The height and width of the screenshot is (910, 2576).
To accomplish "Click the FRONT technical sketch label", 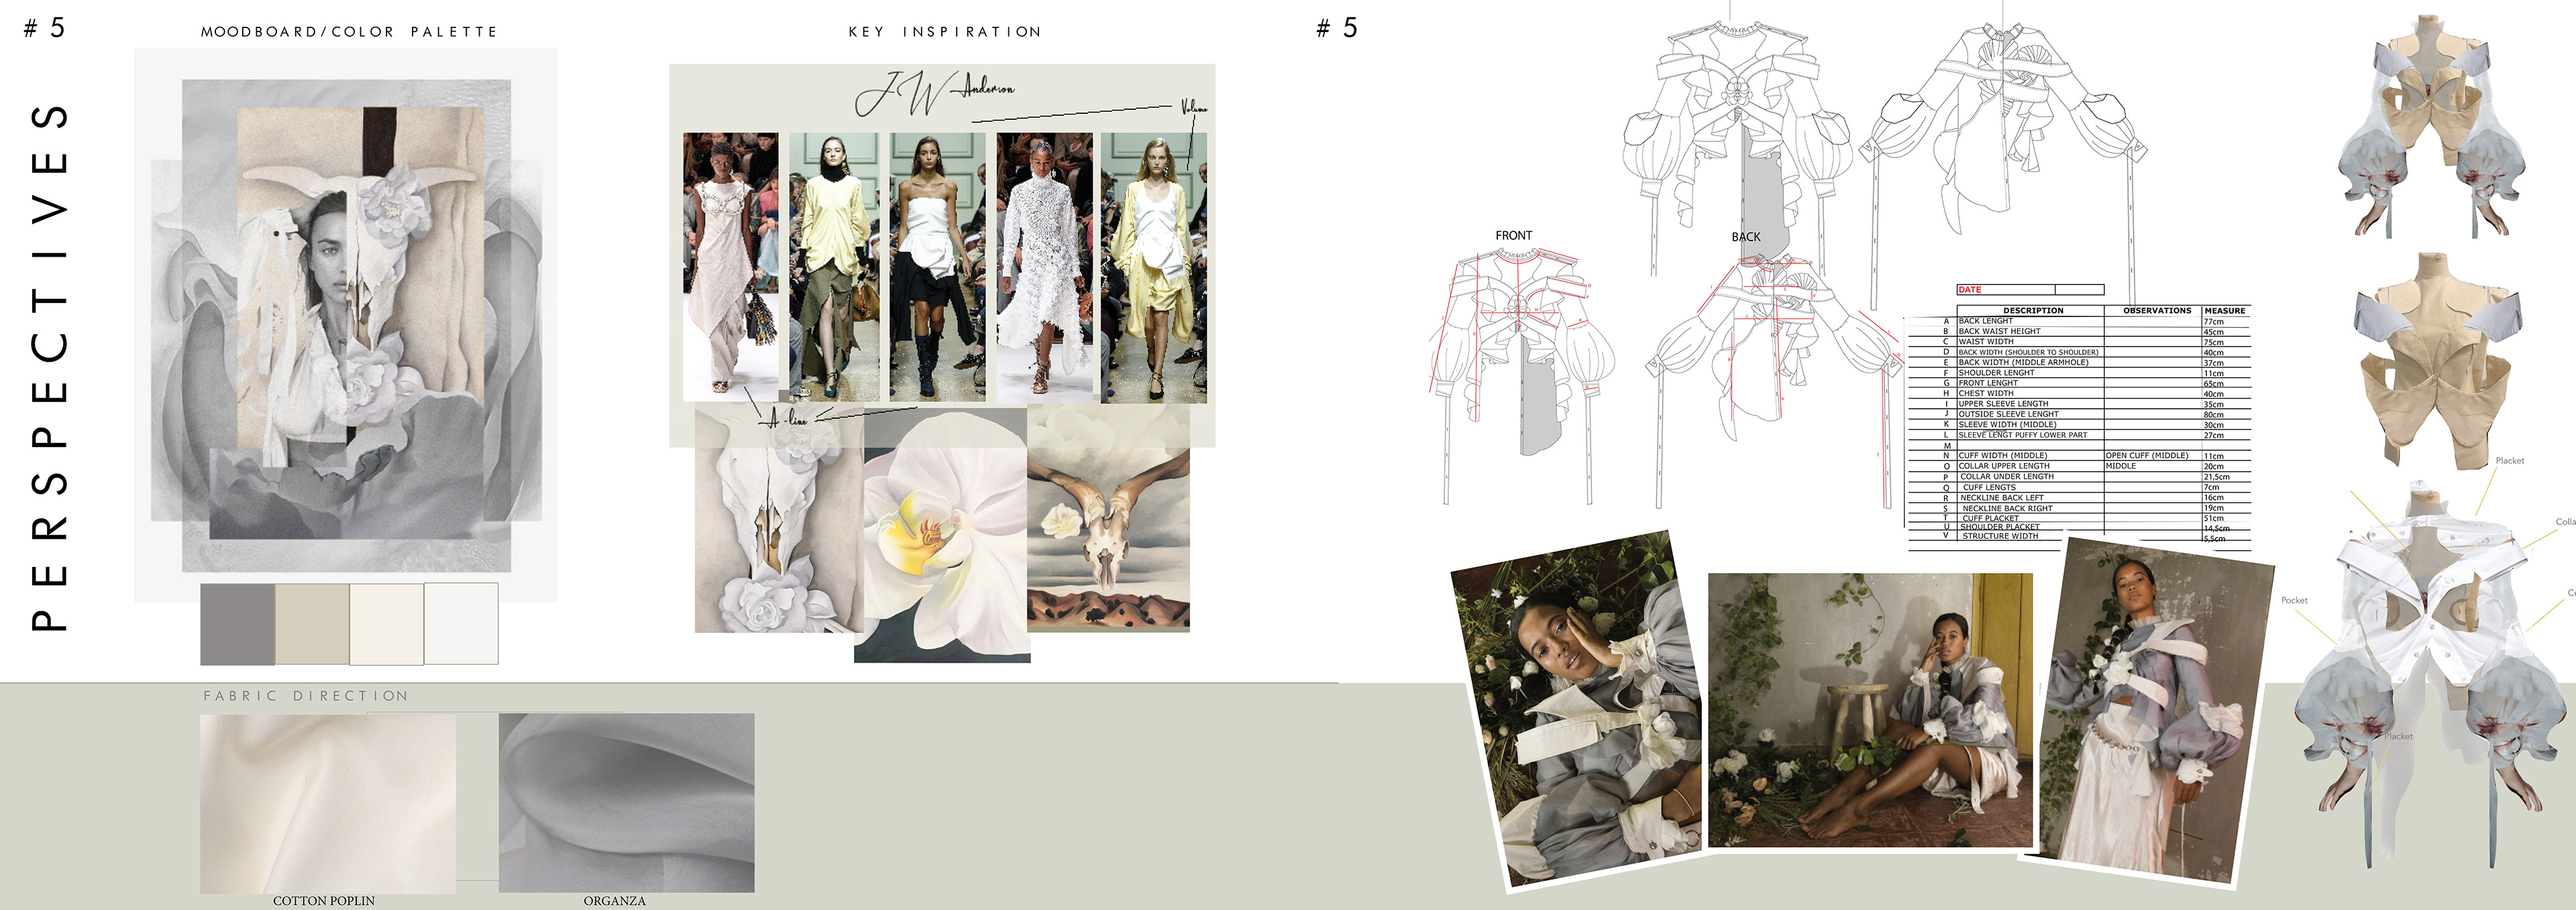I will coord(1513,236).
